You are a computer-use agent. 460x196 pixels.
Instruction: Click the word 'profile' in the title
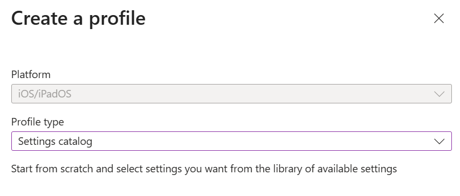coord(117,19)
